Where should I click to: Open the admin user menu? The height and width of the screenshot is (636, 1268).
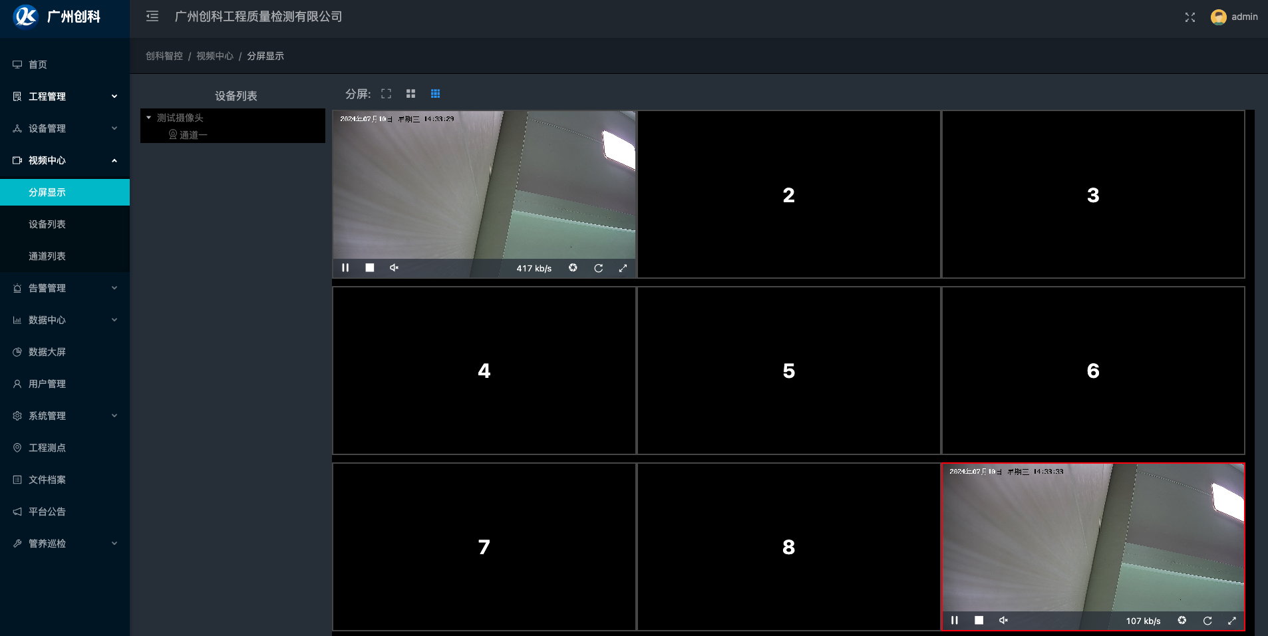[x=1235, y=17]
